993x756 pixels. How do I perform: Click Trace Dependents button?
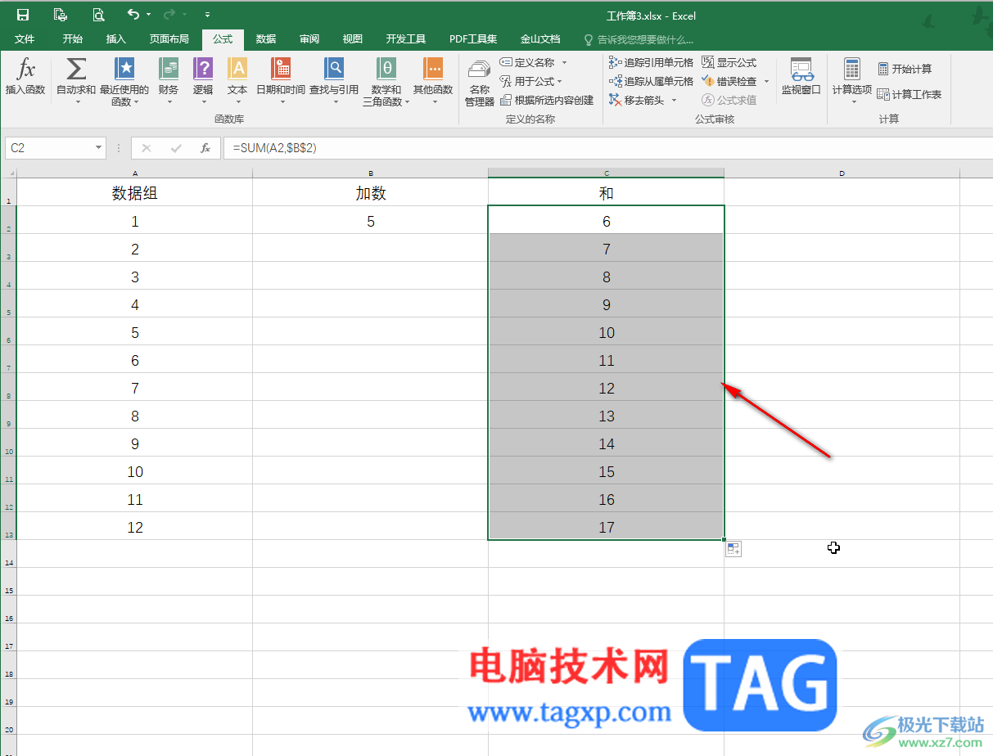tap(651, 81)
